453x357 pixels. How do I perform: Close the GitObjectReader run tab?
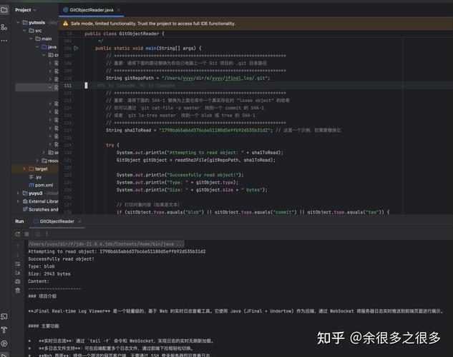[x=79, y=221]
